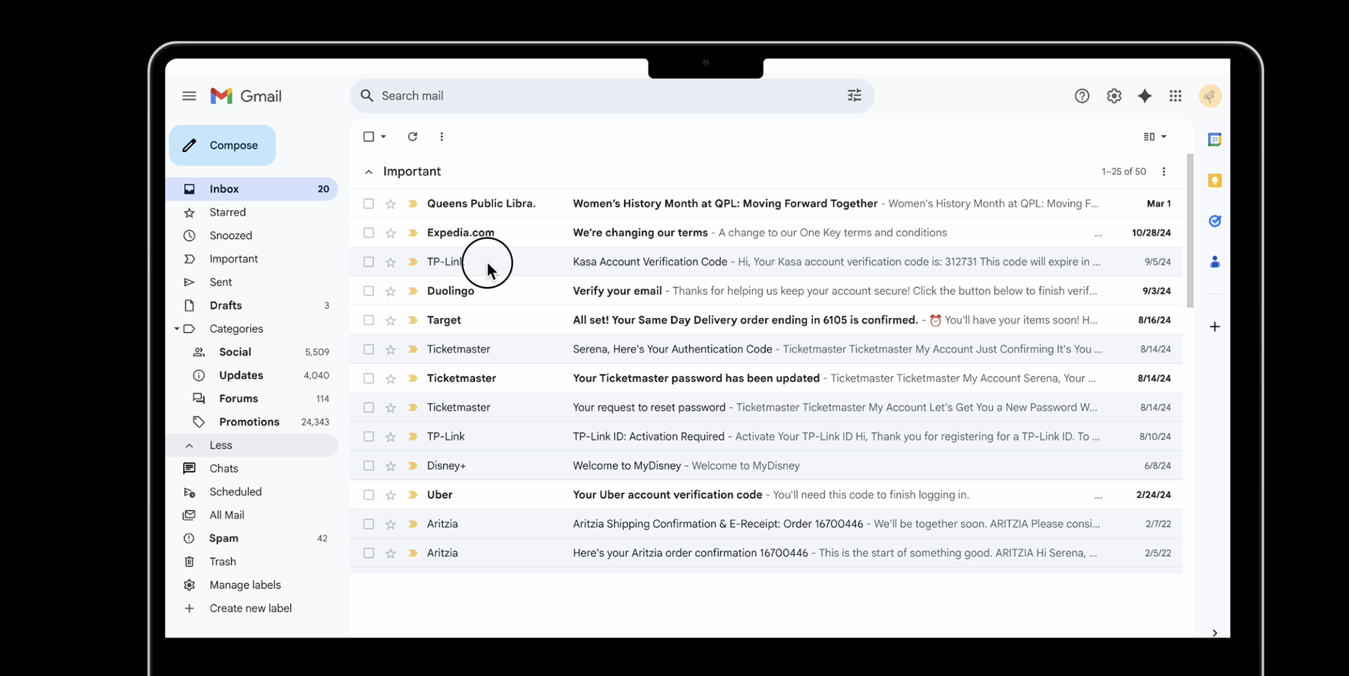Star the Expedia.com email
This screenshot has width=1349, height=676.
tap(391, 233)
